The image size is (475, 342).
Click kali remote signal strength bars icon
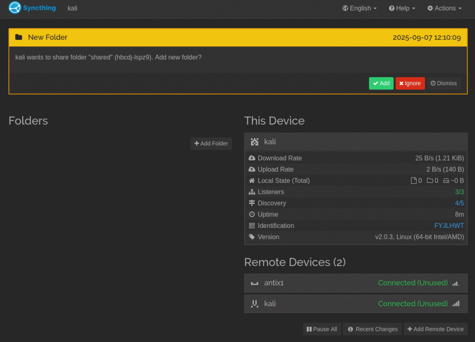click(x=456, y=304)
